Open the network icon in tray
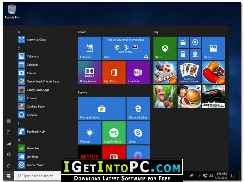Viewport: 244px width, 182px height. (205, 176)
